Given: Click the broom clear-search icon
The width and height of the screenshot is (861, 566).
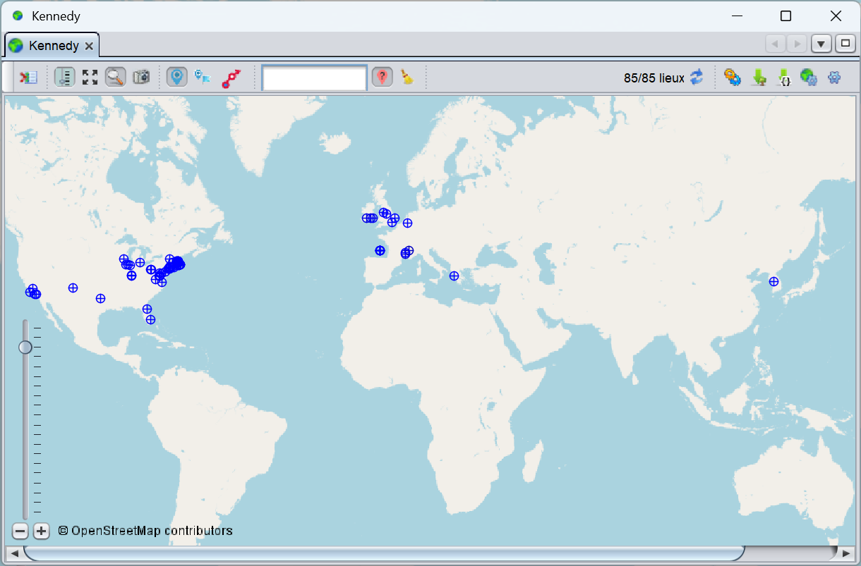Looking at the screenshot, I should pos(407,78).
